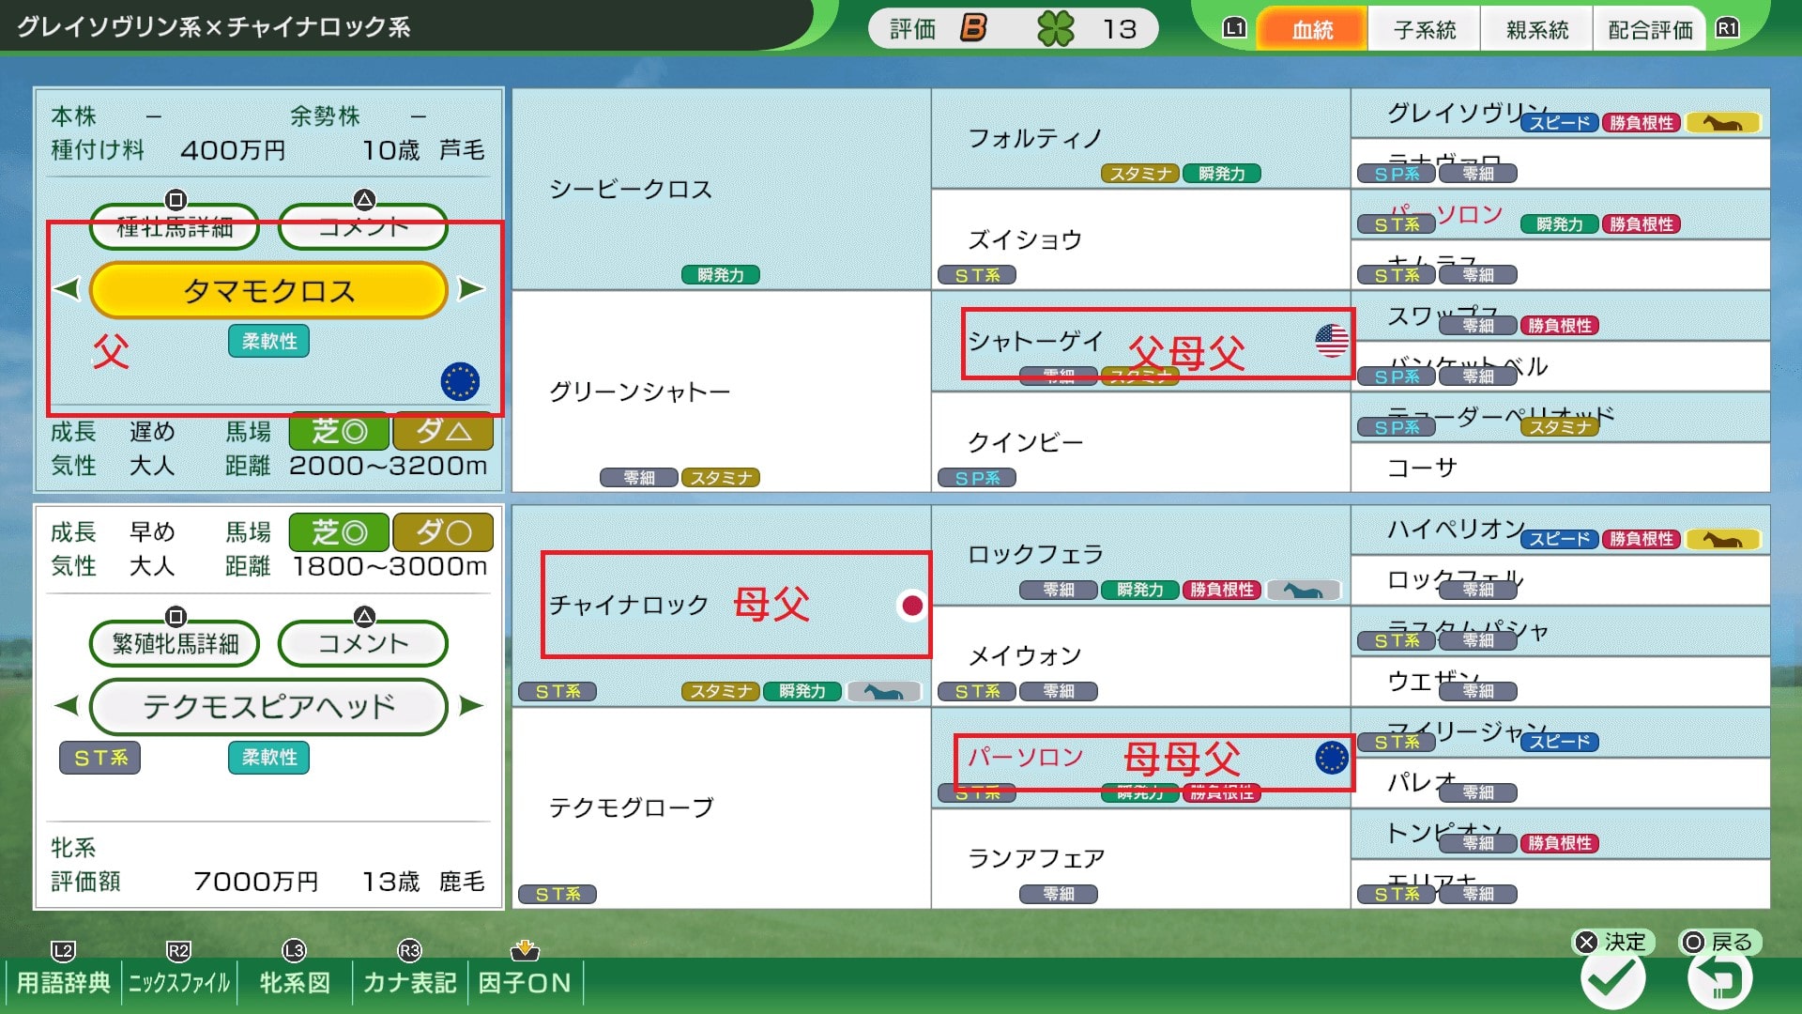Image resolution: width=1802 pixels, height=1014 pixels.
Task: Click the four-leaf clover icon
Action: (x=1056, y=29)
